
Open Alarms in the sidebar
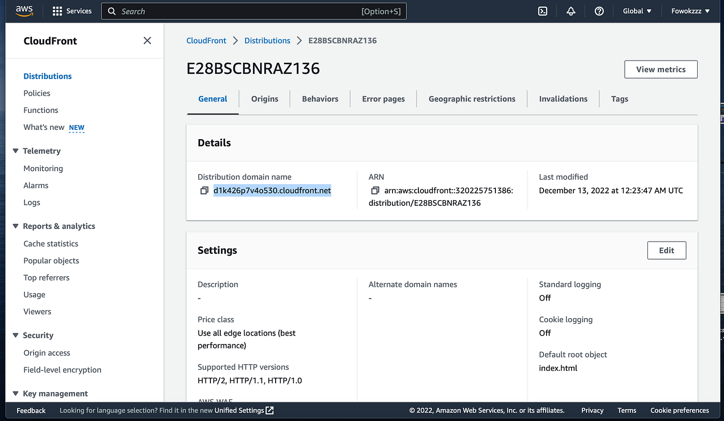(x=36, y=185)
